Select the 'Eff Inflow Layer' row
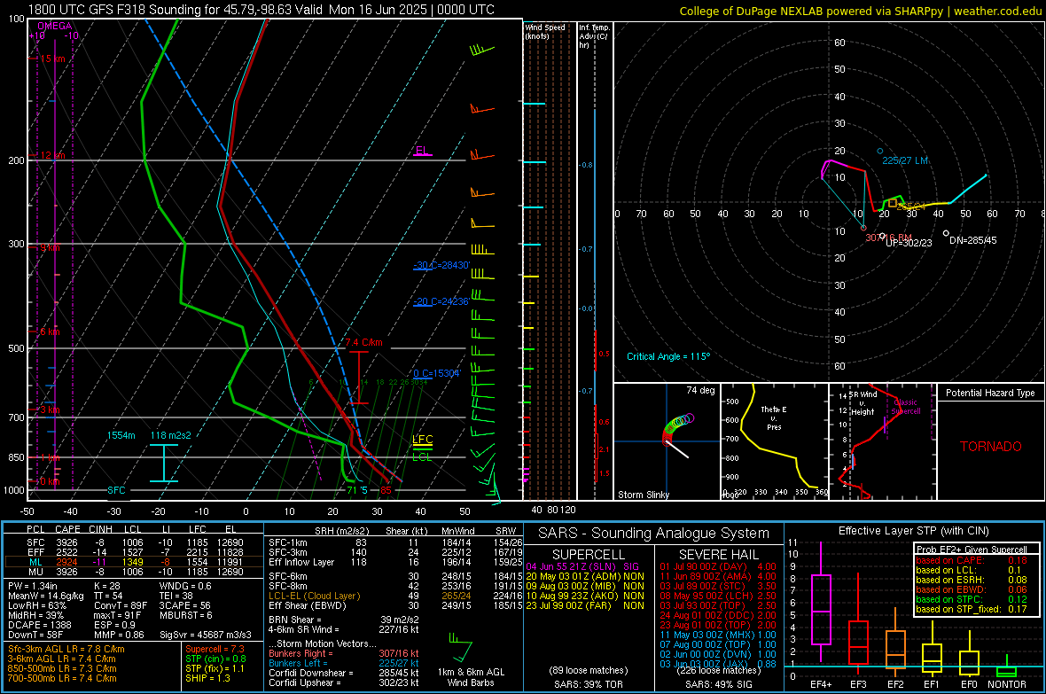 [x=395, y=562]
